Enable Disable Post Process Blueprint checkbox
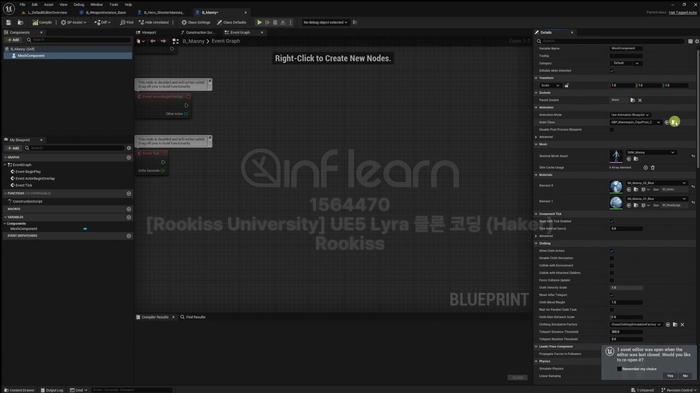Image resolution: width=700 pixels, height=393 pixels. coord(612,130)
